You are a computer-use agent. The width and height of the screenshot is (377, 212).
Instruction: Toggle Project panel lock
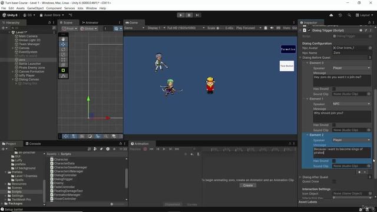(x=120, y=144)
